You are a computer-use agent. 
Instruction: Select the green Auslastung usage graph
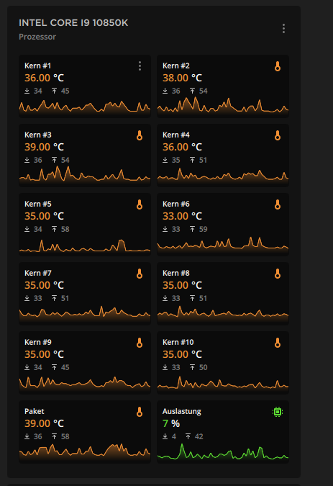pyautogui.click(x=223, y=452)
